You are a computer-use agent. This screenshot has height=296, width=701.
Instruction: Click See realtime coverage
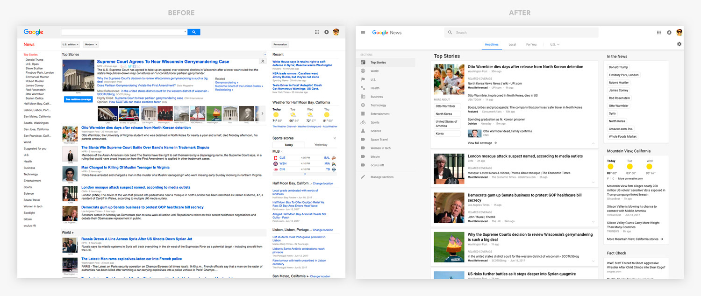(x=78, y=100)
